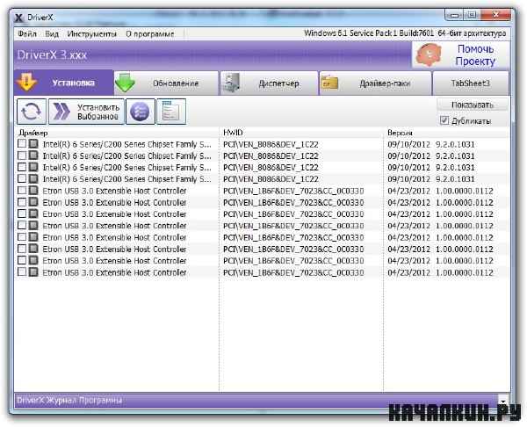Check the first Intel 6 Series row checkbox
The image size is (527, 427).
click(x=22, y=144)
